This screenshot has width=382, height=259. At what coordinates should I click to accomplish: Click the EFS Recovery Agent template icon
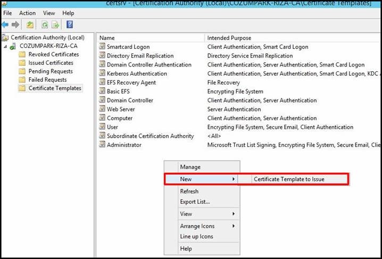102,82
